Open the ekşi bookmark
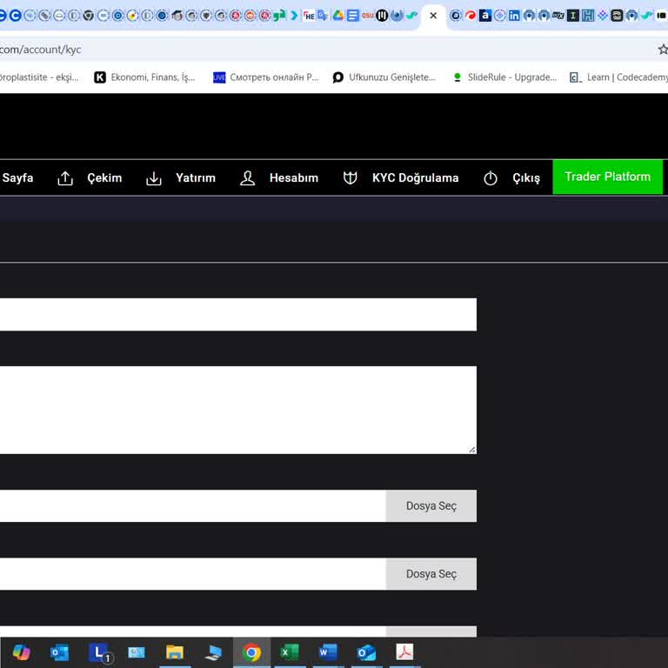This screenshot has width=668, height=668. (39, 77)
